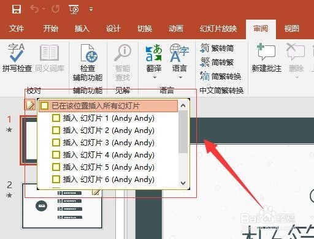Check 插入 幻灯片 5 (Andy Andy)
Image resolution: width=314 pixels, height=239 pixels.
56,167
